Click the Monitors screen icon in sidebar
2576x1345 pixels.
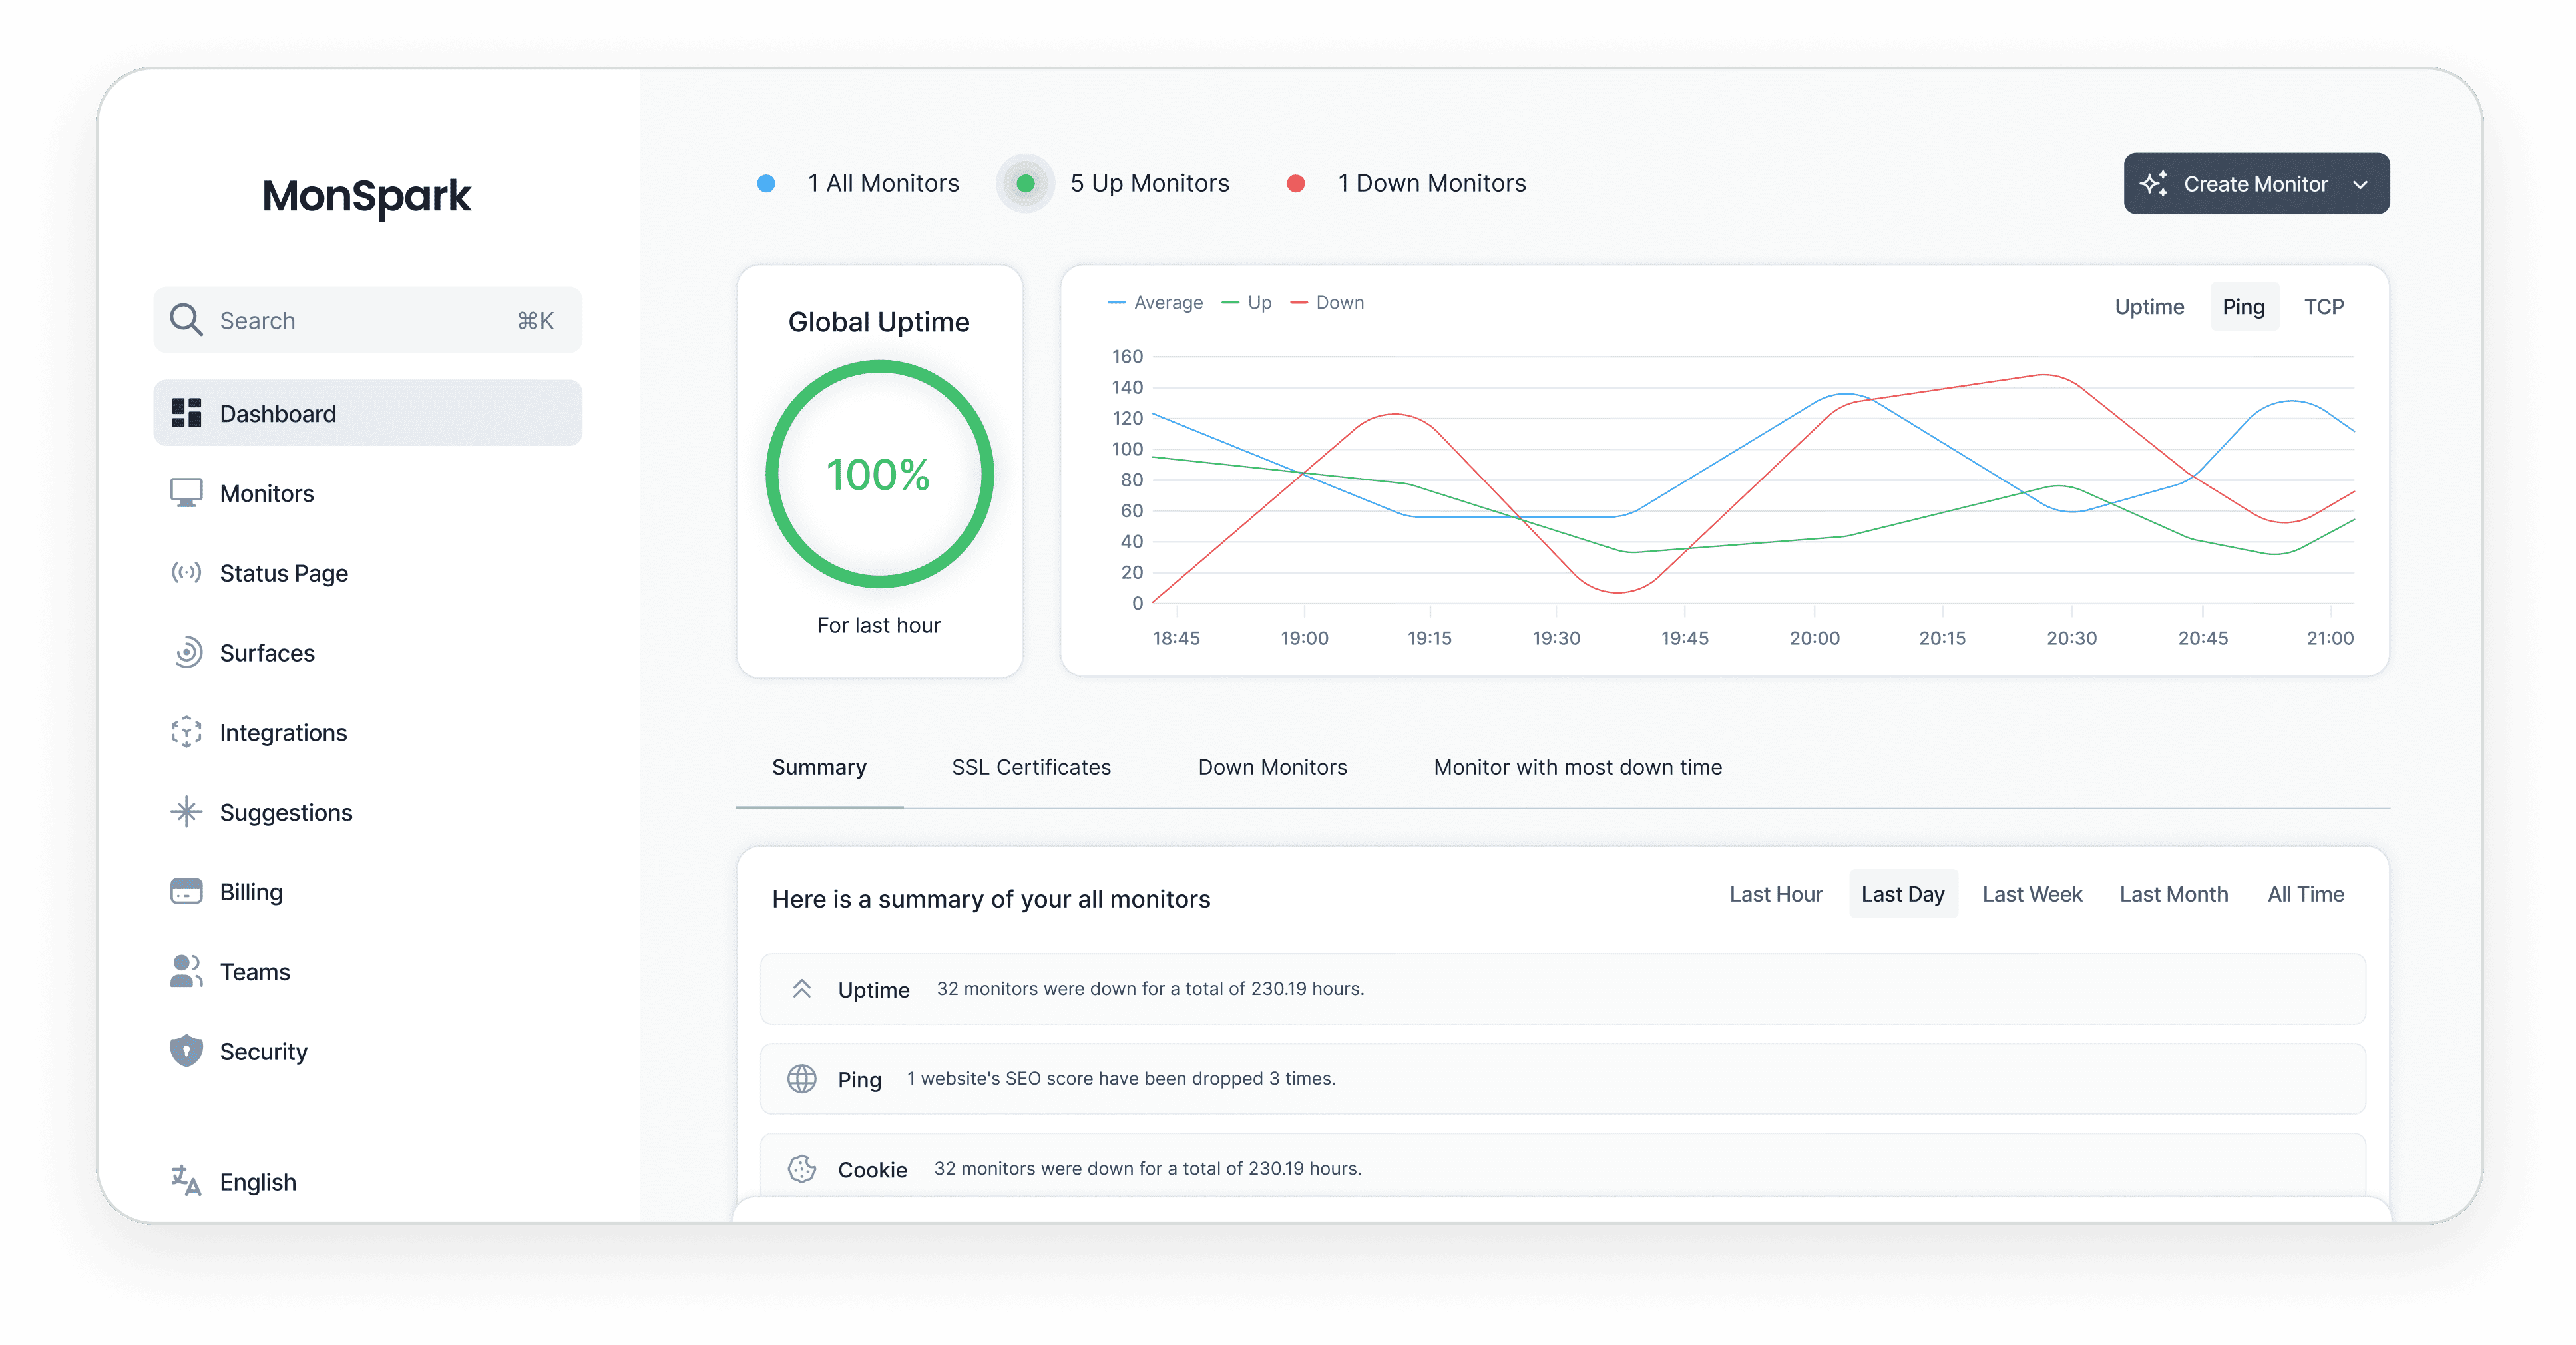186,493
